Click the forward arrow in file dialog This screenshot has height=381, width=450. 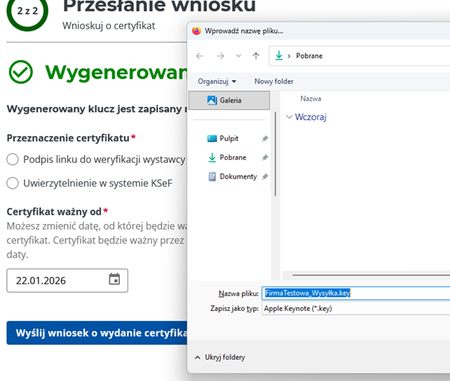[220, 56]
